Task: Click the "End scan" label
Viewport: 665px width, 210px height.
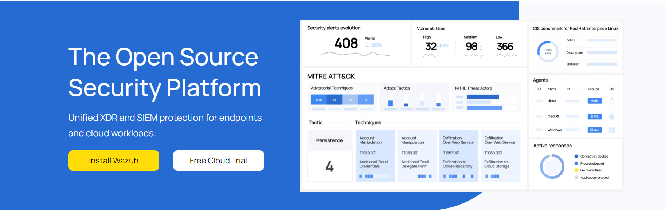Action: 573,64
